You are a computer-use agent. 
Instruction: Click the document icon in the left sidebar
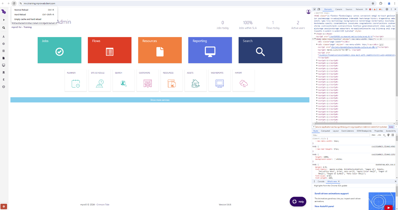click(x=3, y=58)
